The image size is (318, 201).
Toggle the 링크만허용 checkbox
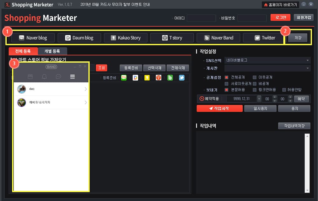(254, 90)
